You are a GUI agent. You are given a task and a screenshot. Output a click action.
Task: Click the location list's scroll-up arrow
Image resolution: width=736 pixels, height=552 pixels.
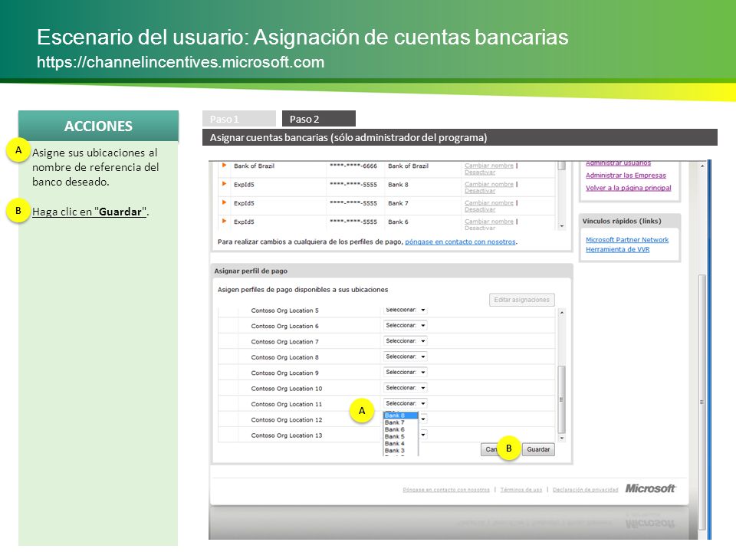(562, 313)
